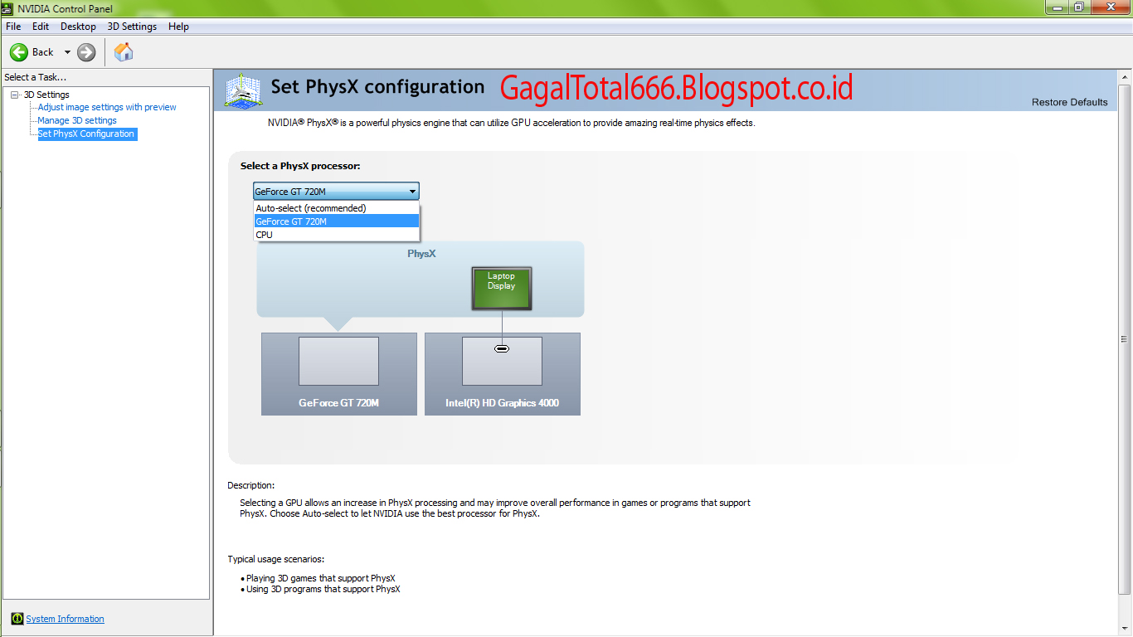Click Restore Defaults link

pyautogui.click(x=1069, y=102)
